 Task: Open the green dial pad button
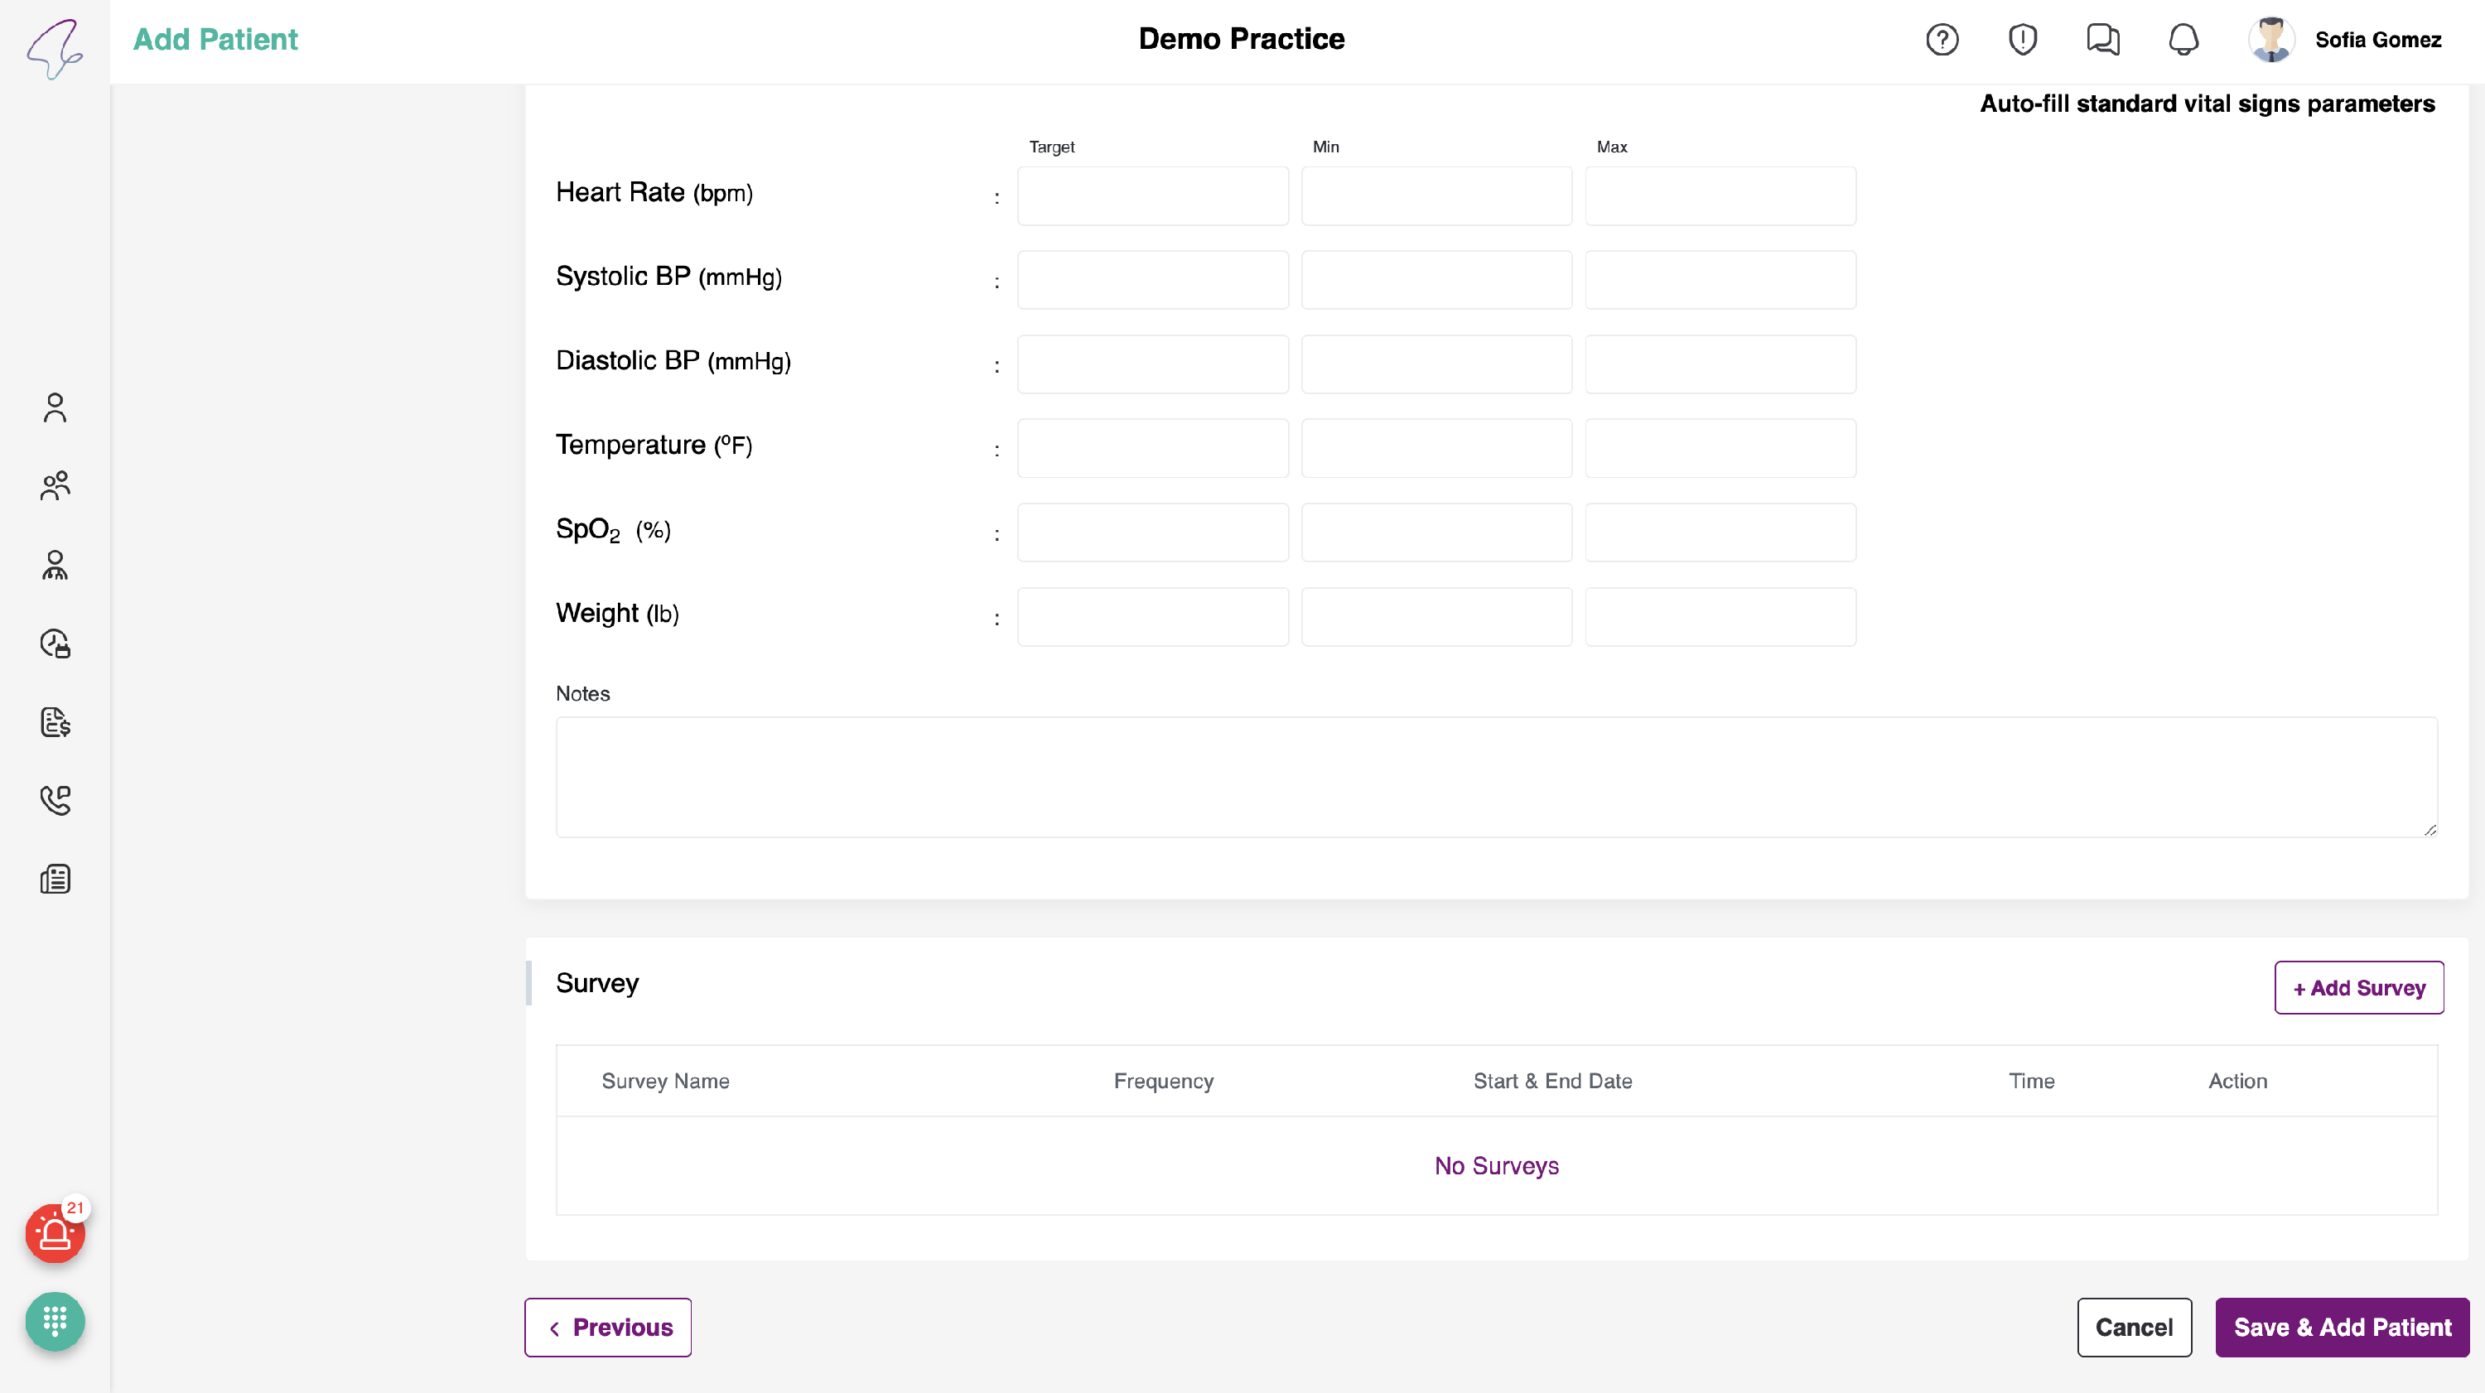click(x=55, y=1321)
